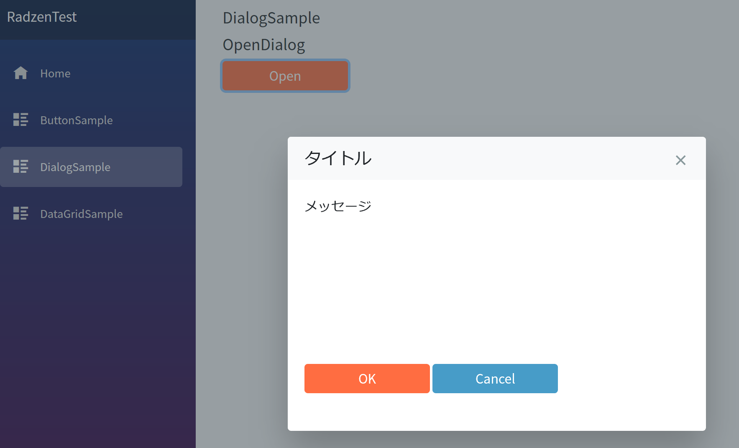Navigate to DataGridSample label

pyautogui.click(x=82, y=214)
